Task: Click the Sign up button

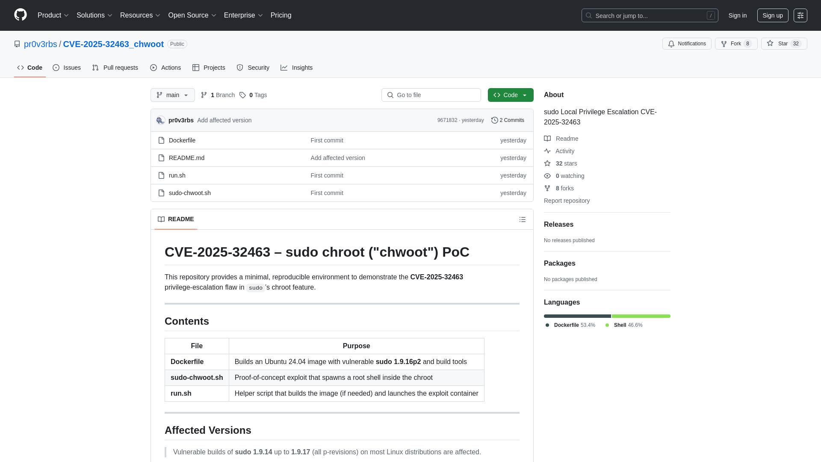Action: click(x=773, y=15)
